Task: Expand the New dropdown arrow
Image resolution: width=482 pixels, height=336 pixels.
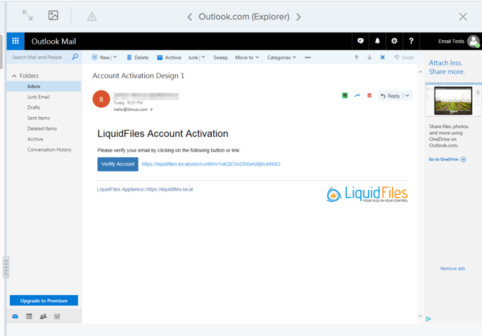Action: (115, 57)
